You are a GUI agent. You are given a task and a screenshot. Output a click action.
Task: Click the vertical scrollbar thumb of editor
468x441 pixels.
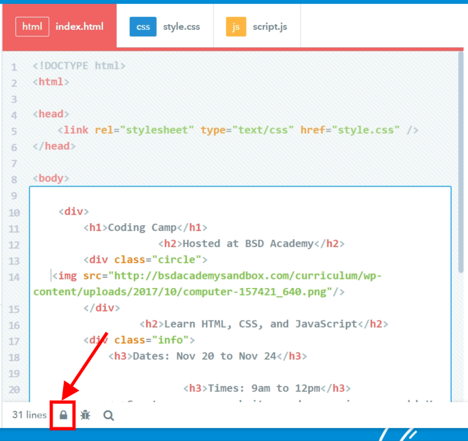[x=461, y=162]
